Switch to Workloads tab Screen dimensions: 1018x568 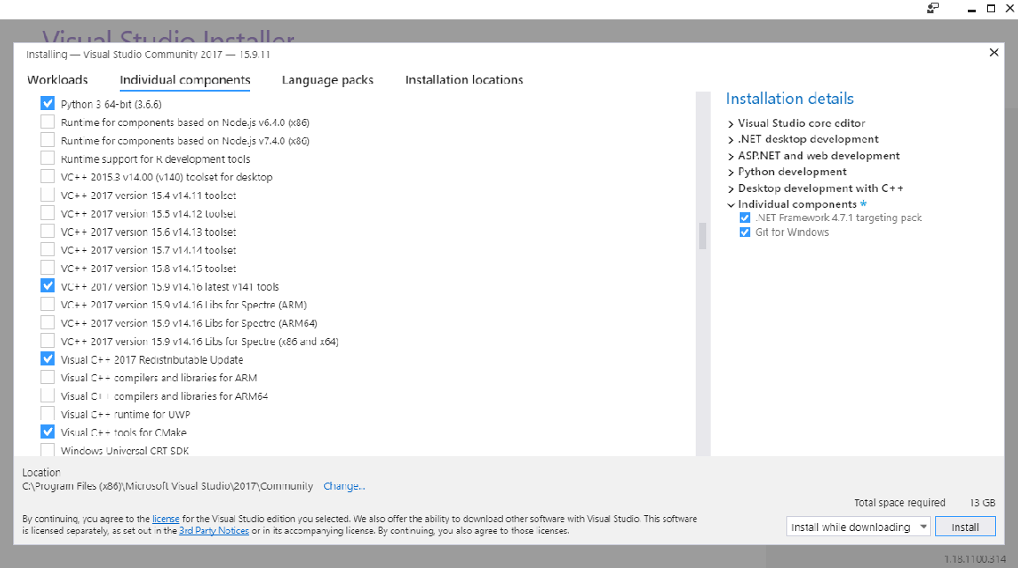(58, 80)
